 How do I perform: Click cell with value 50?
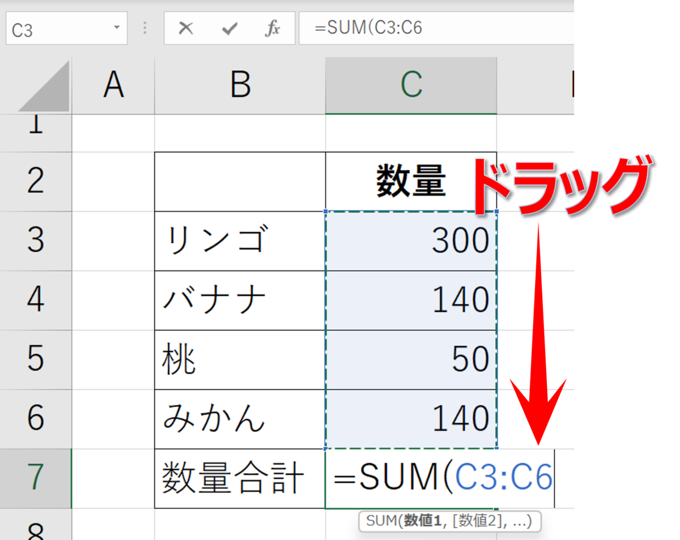[x=411, y=360]
